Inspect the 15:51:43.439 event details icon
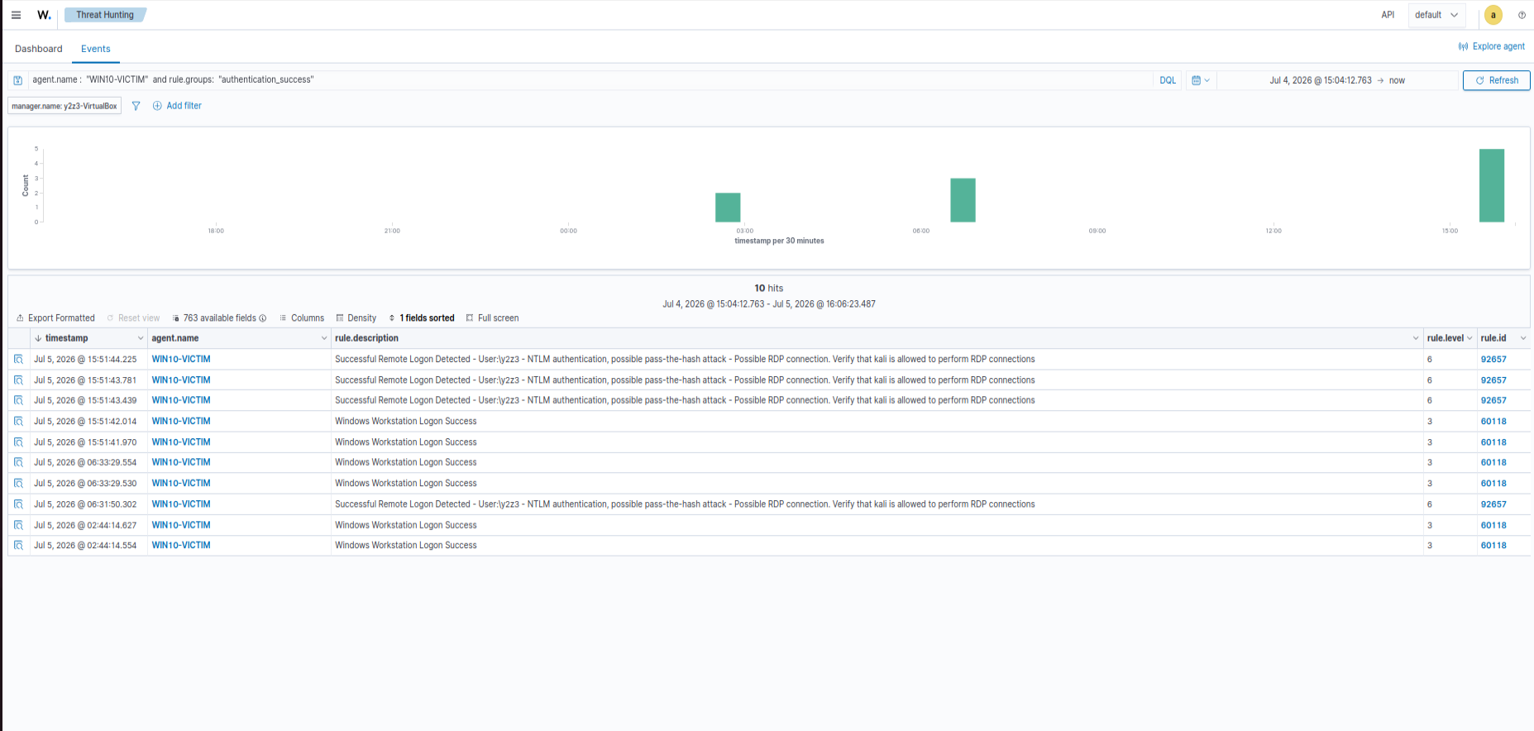 18,400
